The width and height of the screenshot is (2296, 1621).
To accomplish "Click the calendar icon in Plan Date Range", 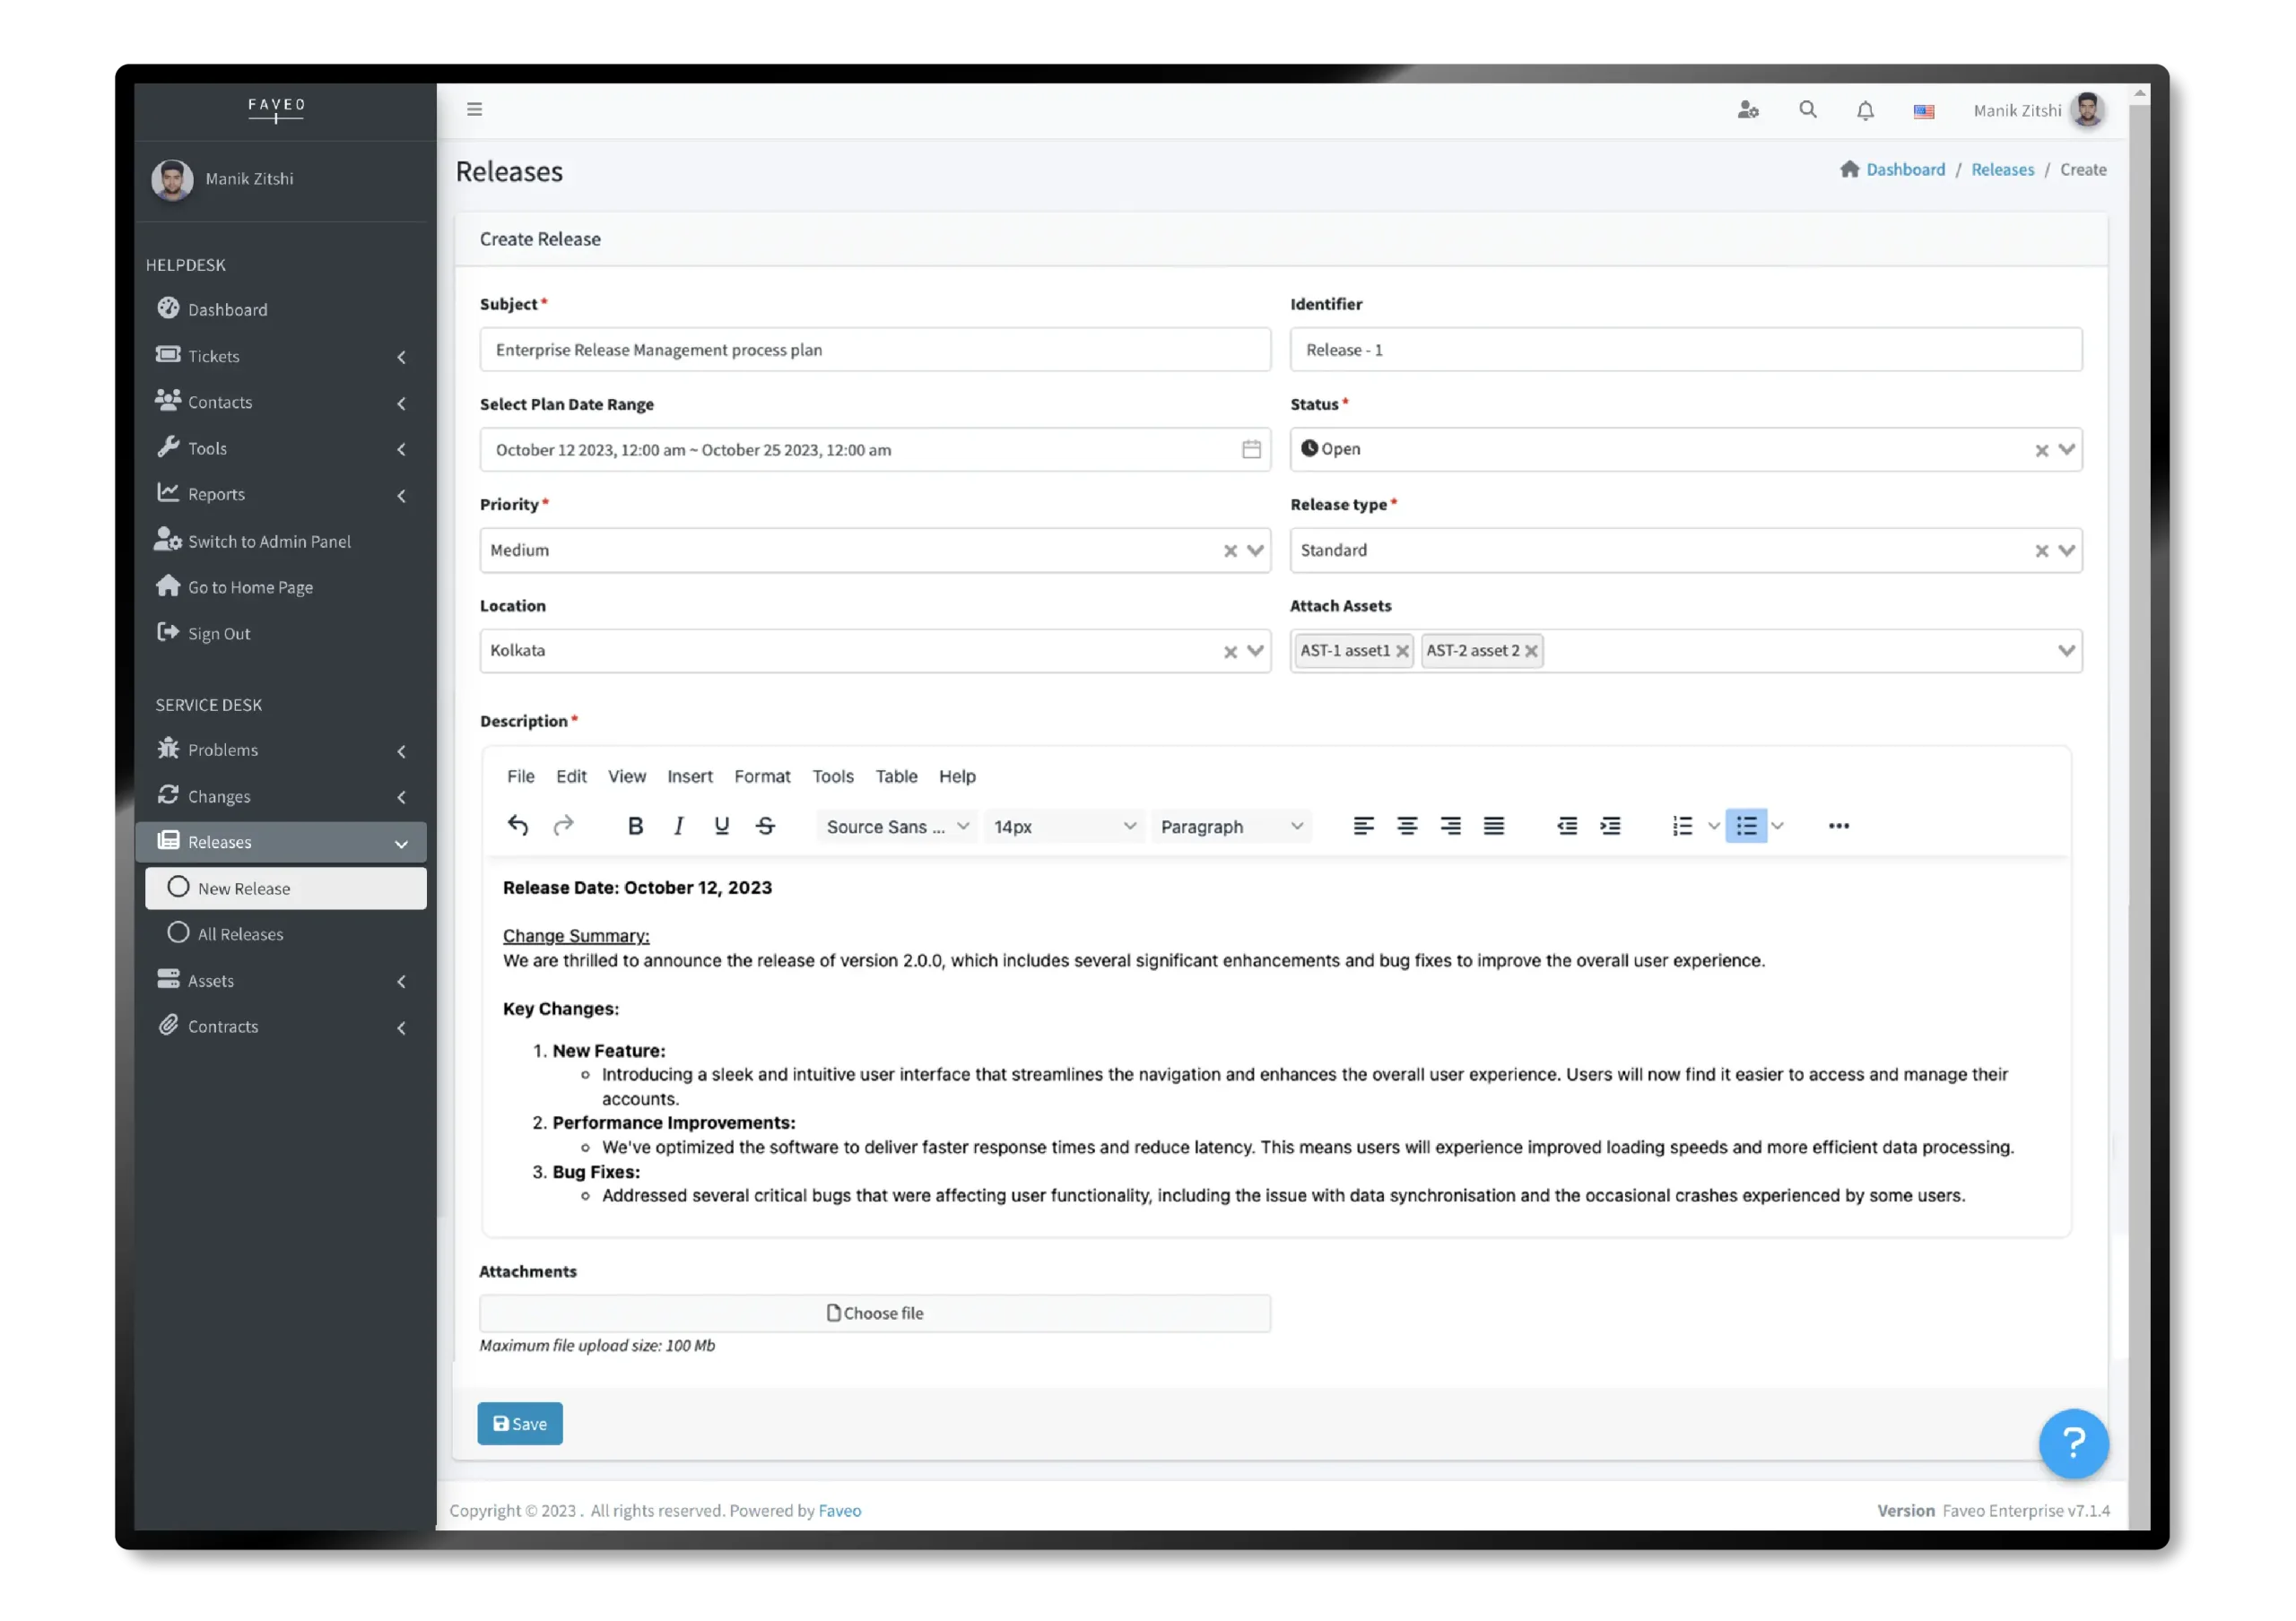I will pyautogui.click(x=1251, y=448).
